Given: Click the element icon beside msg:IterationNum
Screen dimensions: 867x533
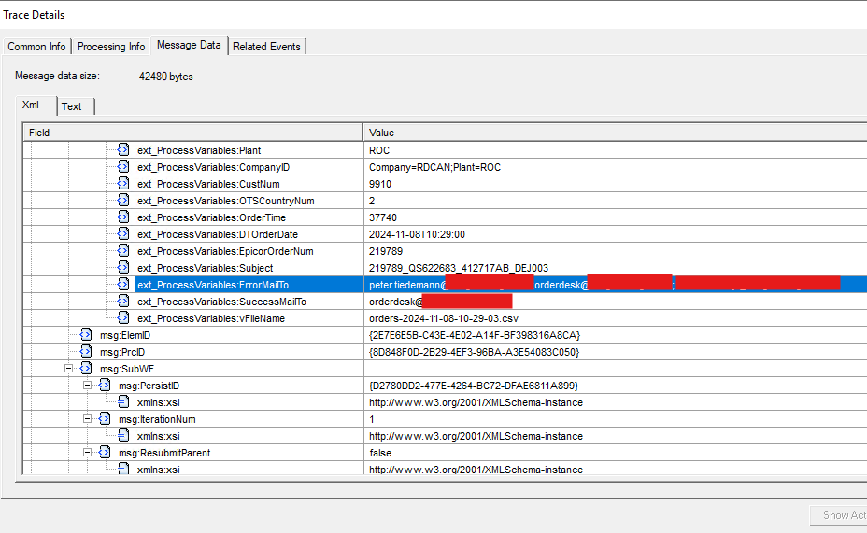Looking at the screenshot, I should click(x=105, y=419).
